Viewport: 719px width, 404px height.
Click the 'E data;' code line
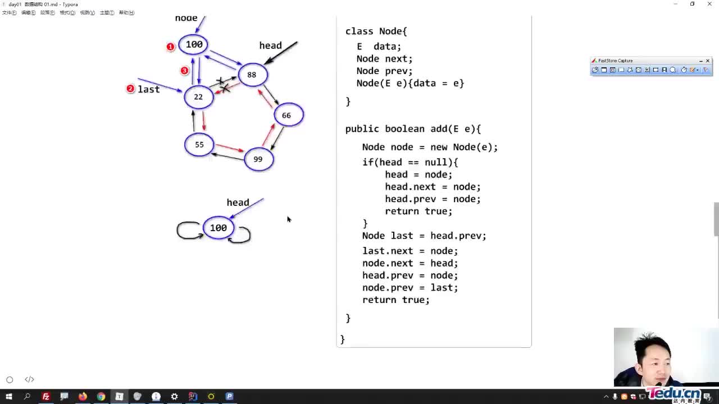pos(379,47)
